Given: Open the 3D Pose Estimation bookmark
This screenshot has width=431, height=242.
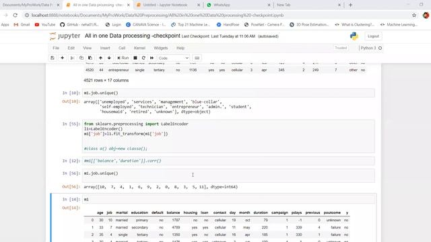Looking at the screenshot, I should (309, 25).
